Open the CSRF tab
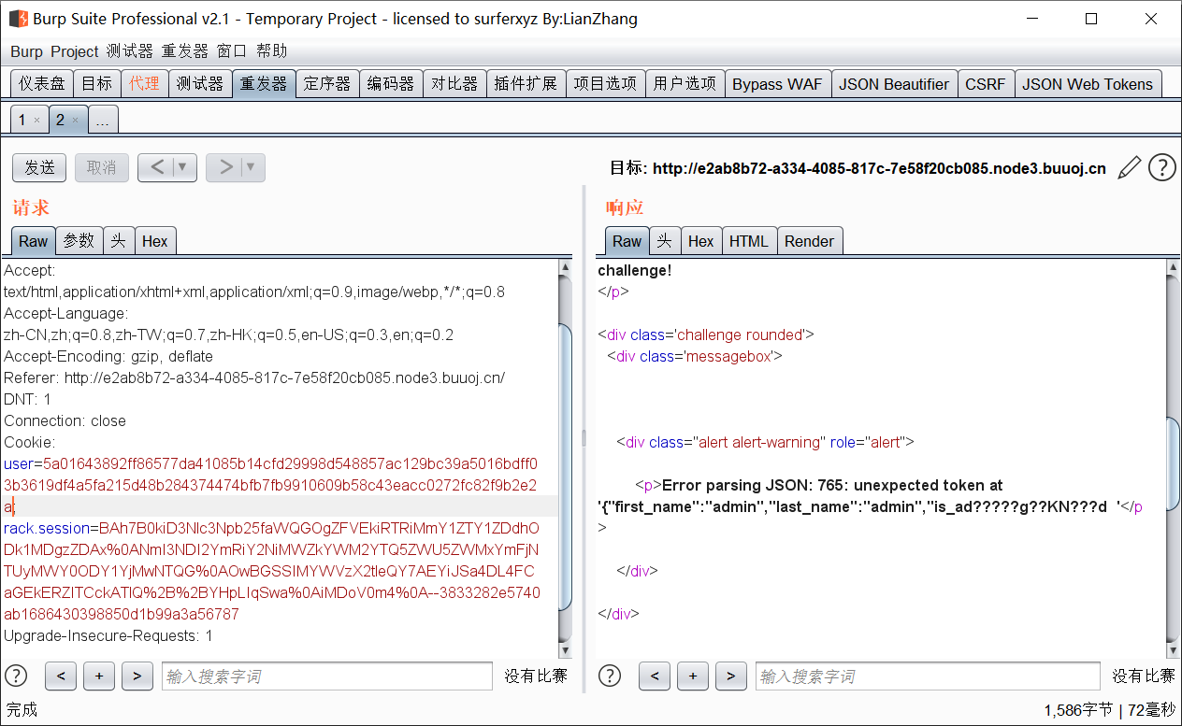The height and width of the screenshot is (726, 1182). tap(986, 83)
